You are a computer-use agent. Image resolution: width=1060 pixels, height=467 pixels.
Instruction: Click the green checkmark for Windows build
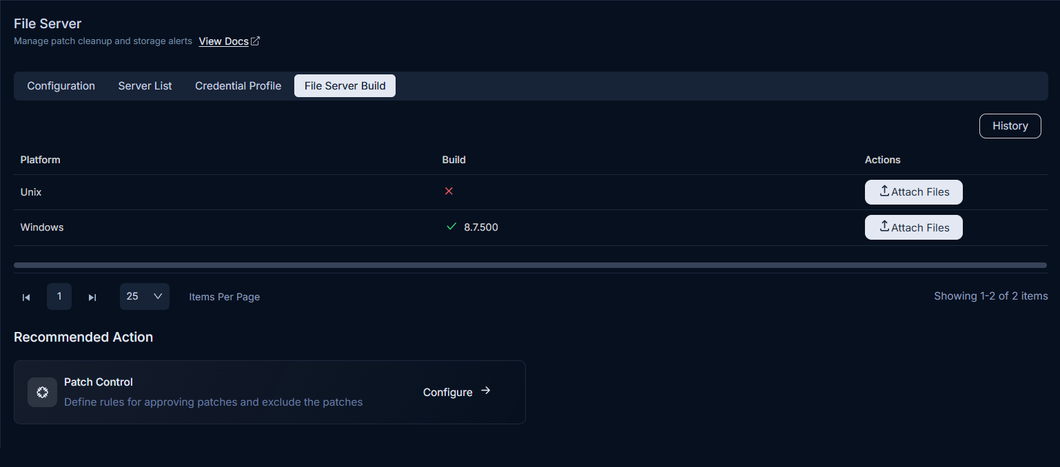click(x=451, y=227)
